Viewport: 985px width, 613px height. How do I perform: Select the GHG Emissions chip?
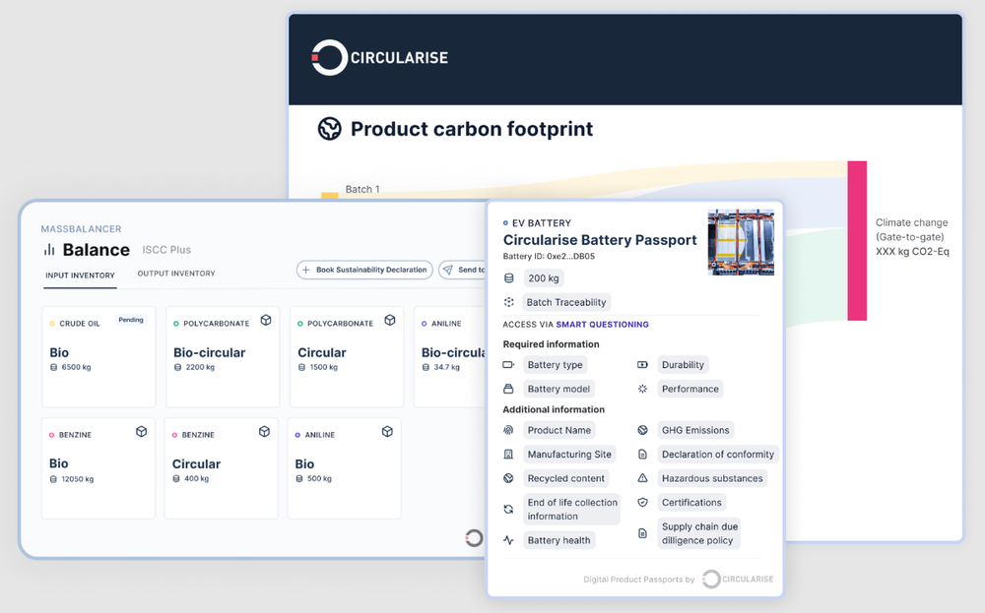point(695,430)
